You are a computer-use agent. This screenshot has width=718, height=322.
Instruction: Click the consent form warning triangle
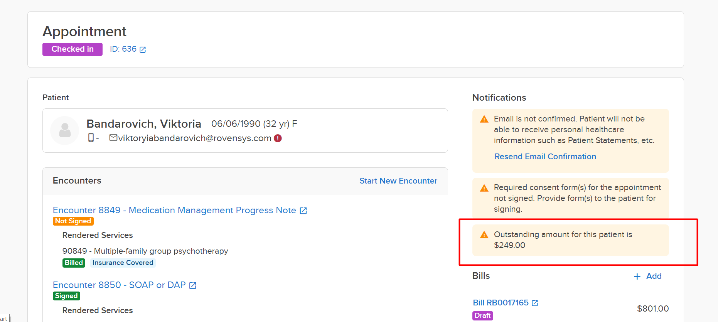coord(484,188)
